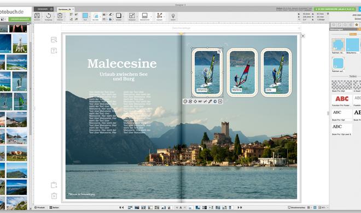This screenshot has height=213, width=361.
Task: Switch to the DESIGNER tab
Action: pyautogui.click(x=44, y=9)
